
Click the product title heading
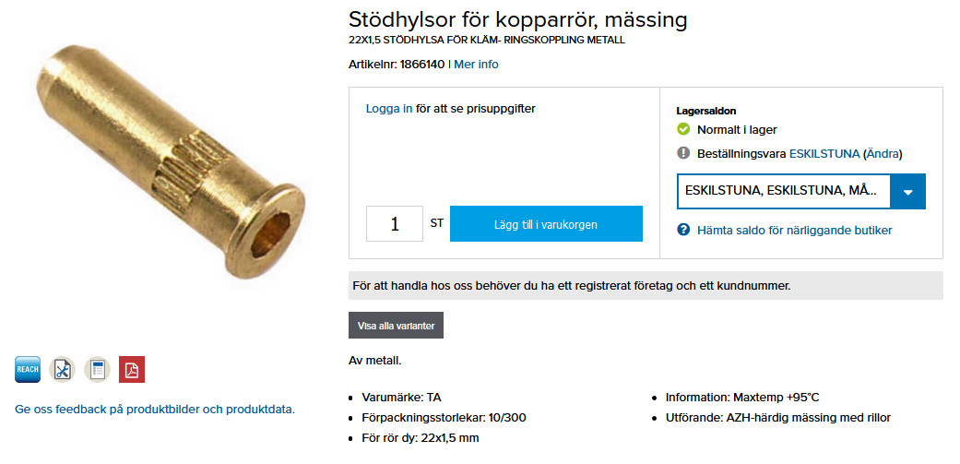(517, 19)
